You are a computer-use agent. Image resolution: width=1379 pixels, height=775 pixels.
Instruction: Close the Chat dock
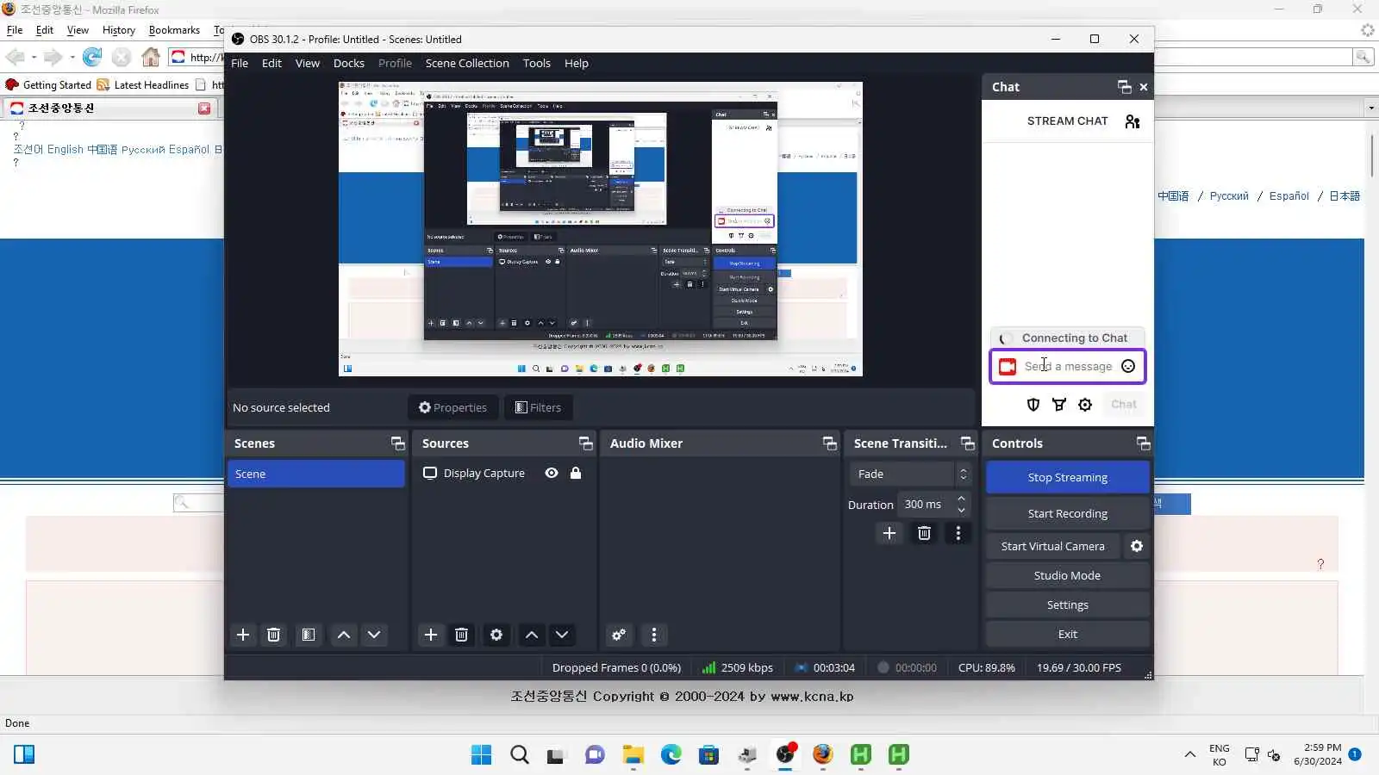[x=1144, y=87]
